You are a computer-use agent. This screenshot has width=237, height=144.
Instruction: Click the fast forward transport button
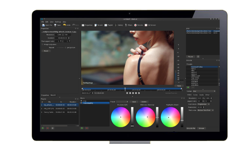pos(136,93)
